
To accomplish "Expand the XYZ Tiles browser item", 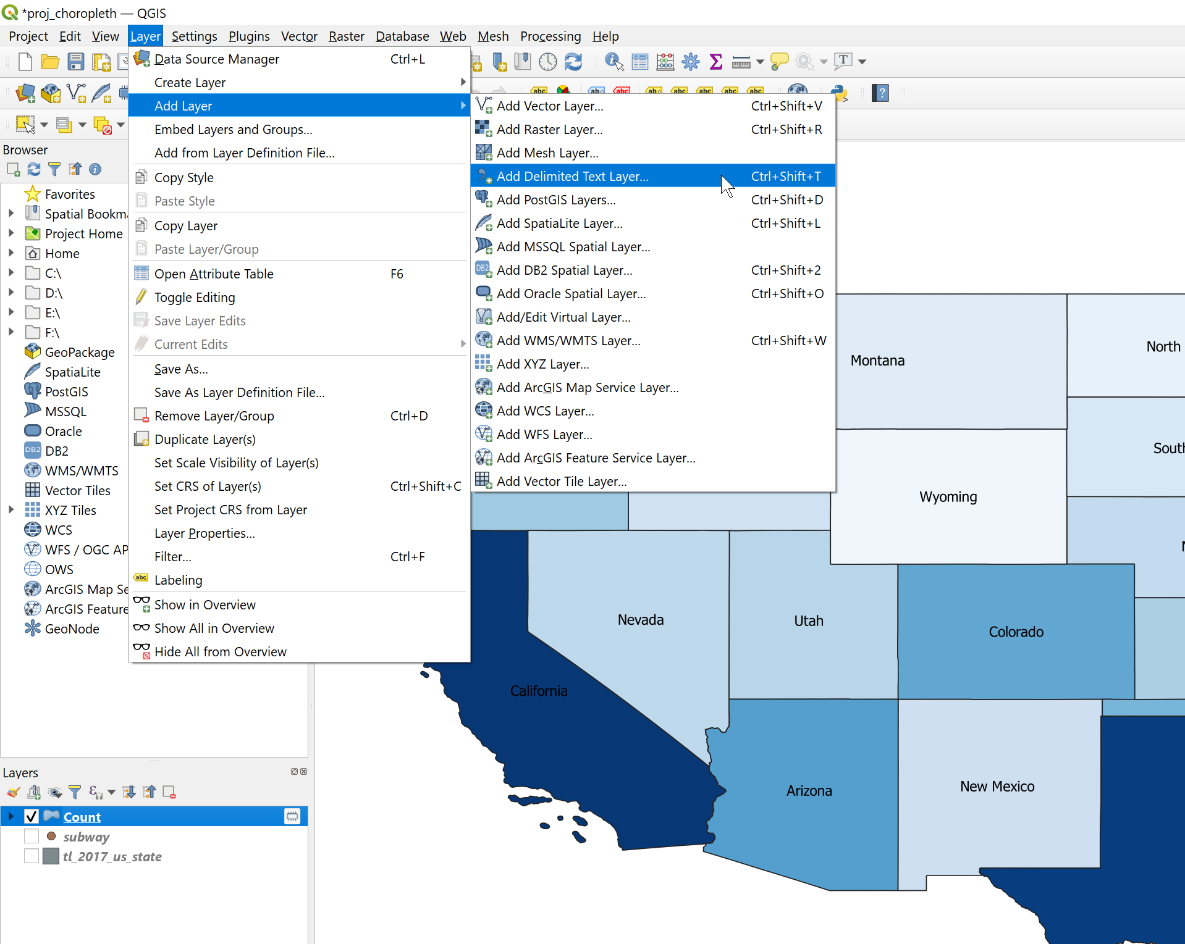I will pos(11,509).
